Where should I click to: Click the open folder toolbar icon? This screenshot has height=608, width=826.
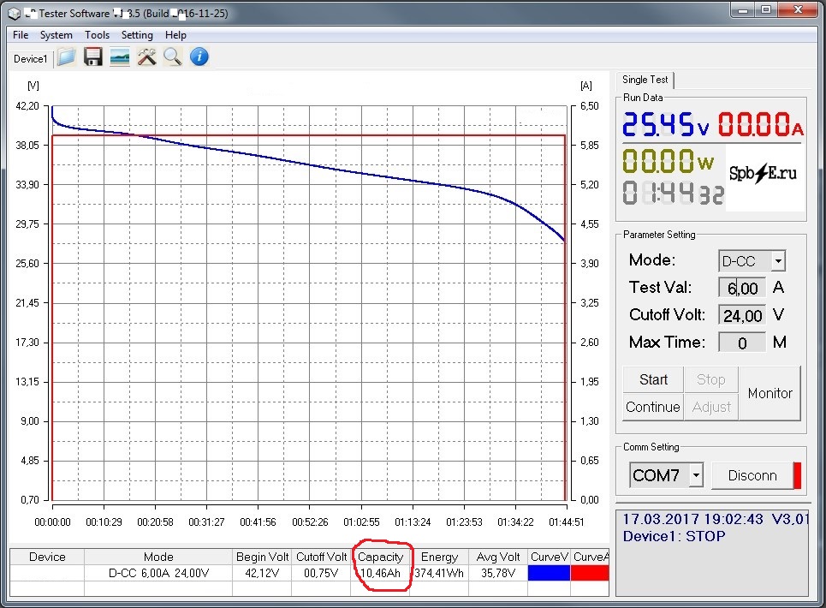(x=67, y=57)
